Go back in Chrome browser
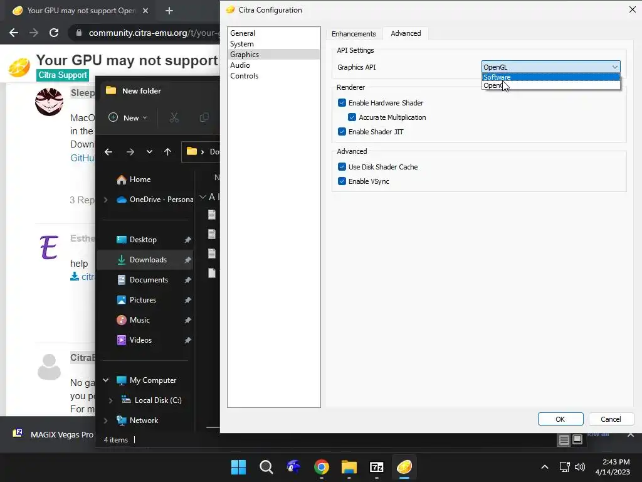 [x=14, y=33]
